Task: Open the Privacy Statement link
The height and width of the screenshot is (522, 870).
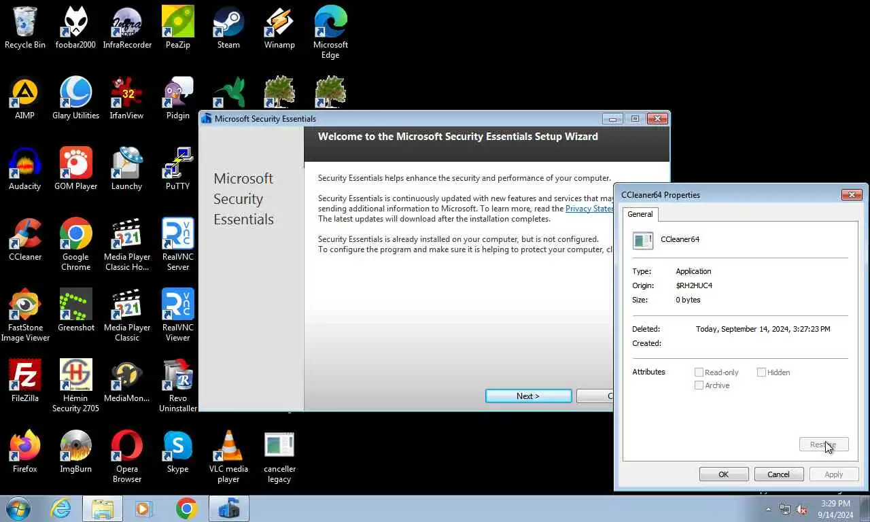Action: pyautogui.click(x=589, y=209)
